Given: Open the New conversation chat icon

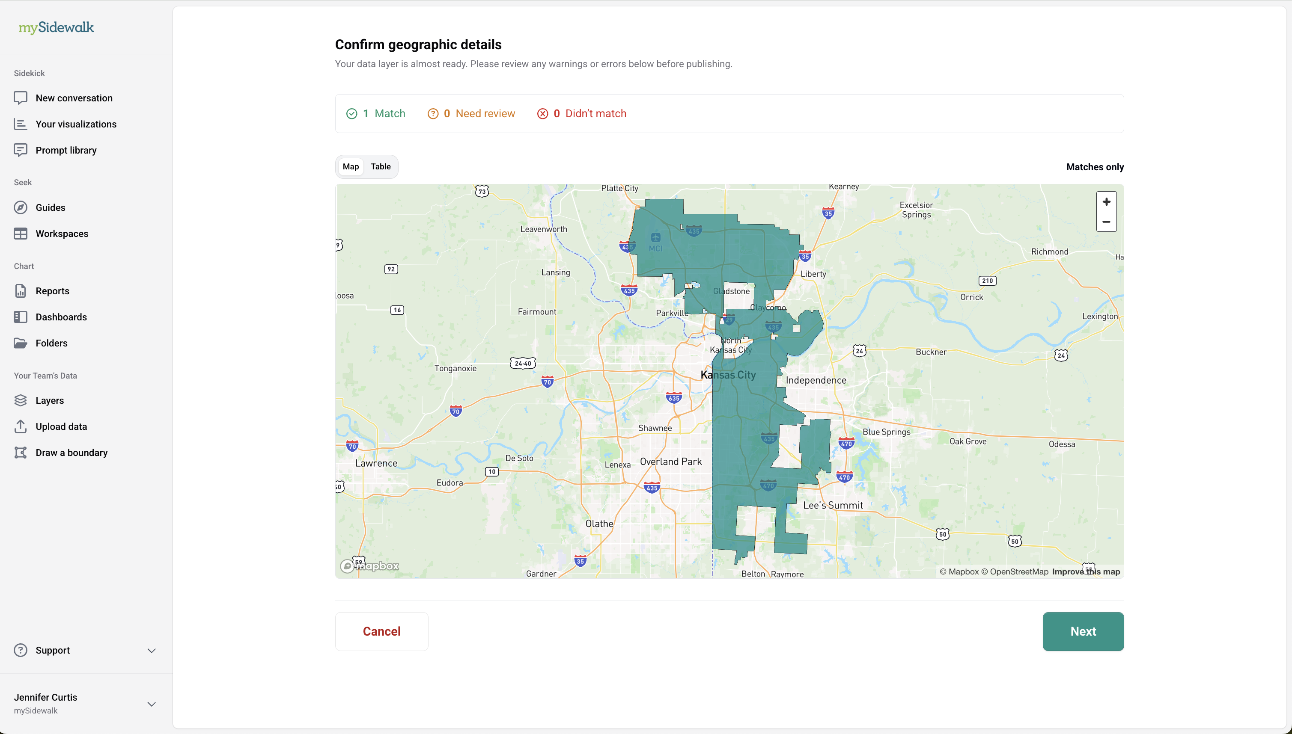Looking at the screenshot, I should click(x=20, y=98).
